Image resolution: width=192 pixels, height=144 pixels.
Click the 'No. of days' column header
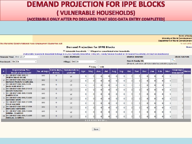pos(43,71)
